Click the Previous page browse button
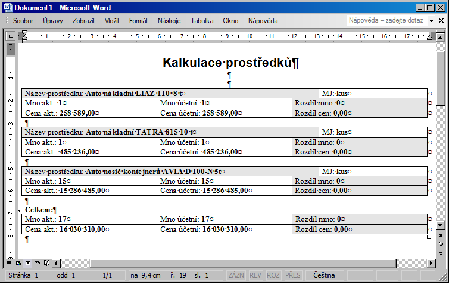Image resolution: width=449 pixels, height=283 pixels. pos(441,235)
